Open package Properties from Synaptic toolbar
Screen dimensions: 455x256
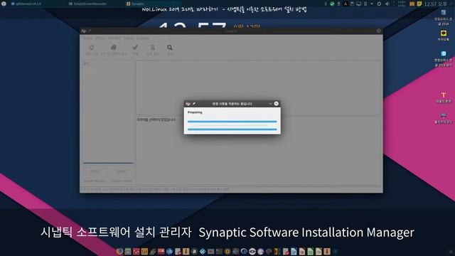pyautogui.click(x=153, y=48)
